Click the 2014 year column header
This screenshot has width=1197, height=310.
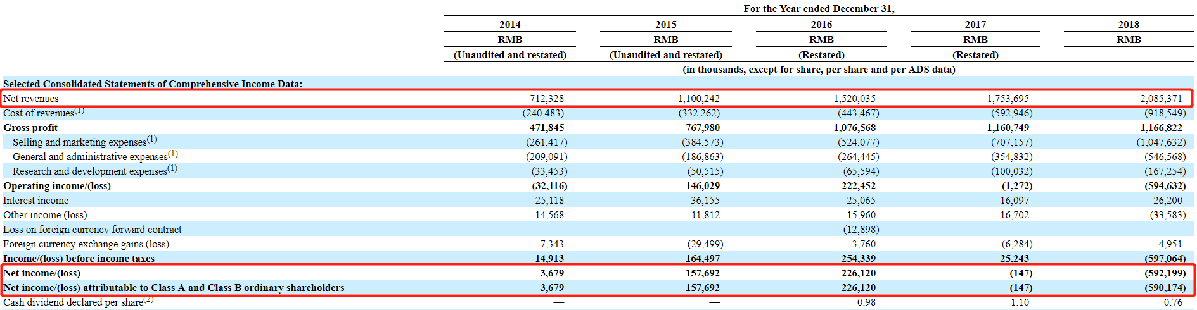click(509, 25)
